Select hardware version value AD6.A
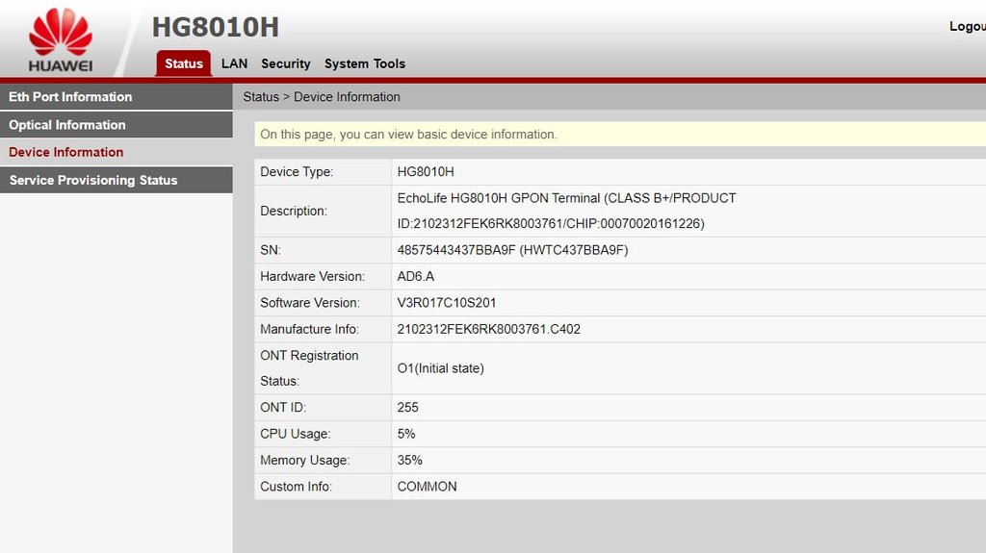 416,277
